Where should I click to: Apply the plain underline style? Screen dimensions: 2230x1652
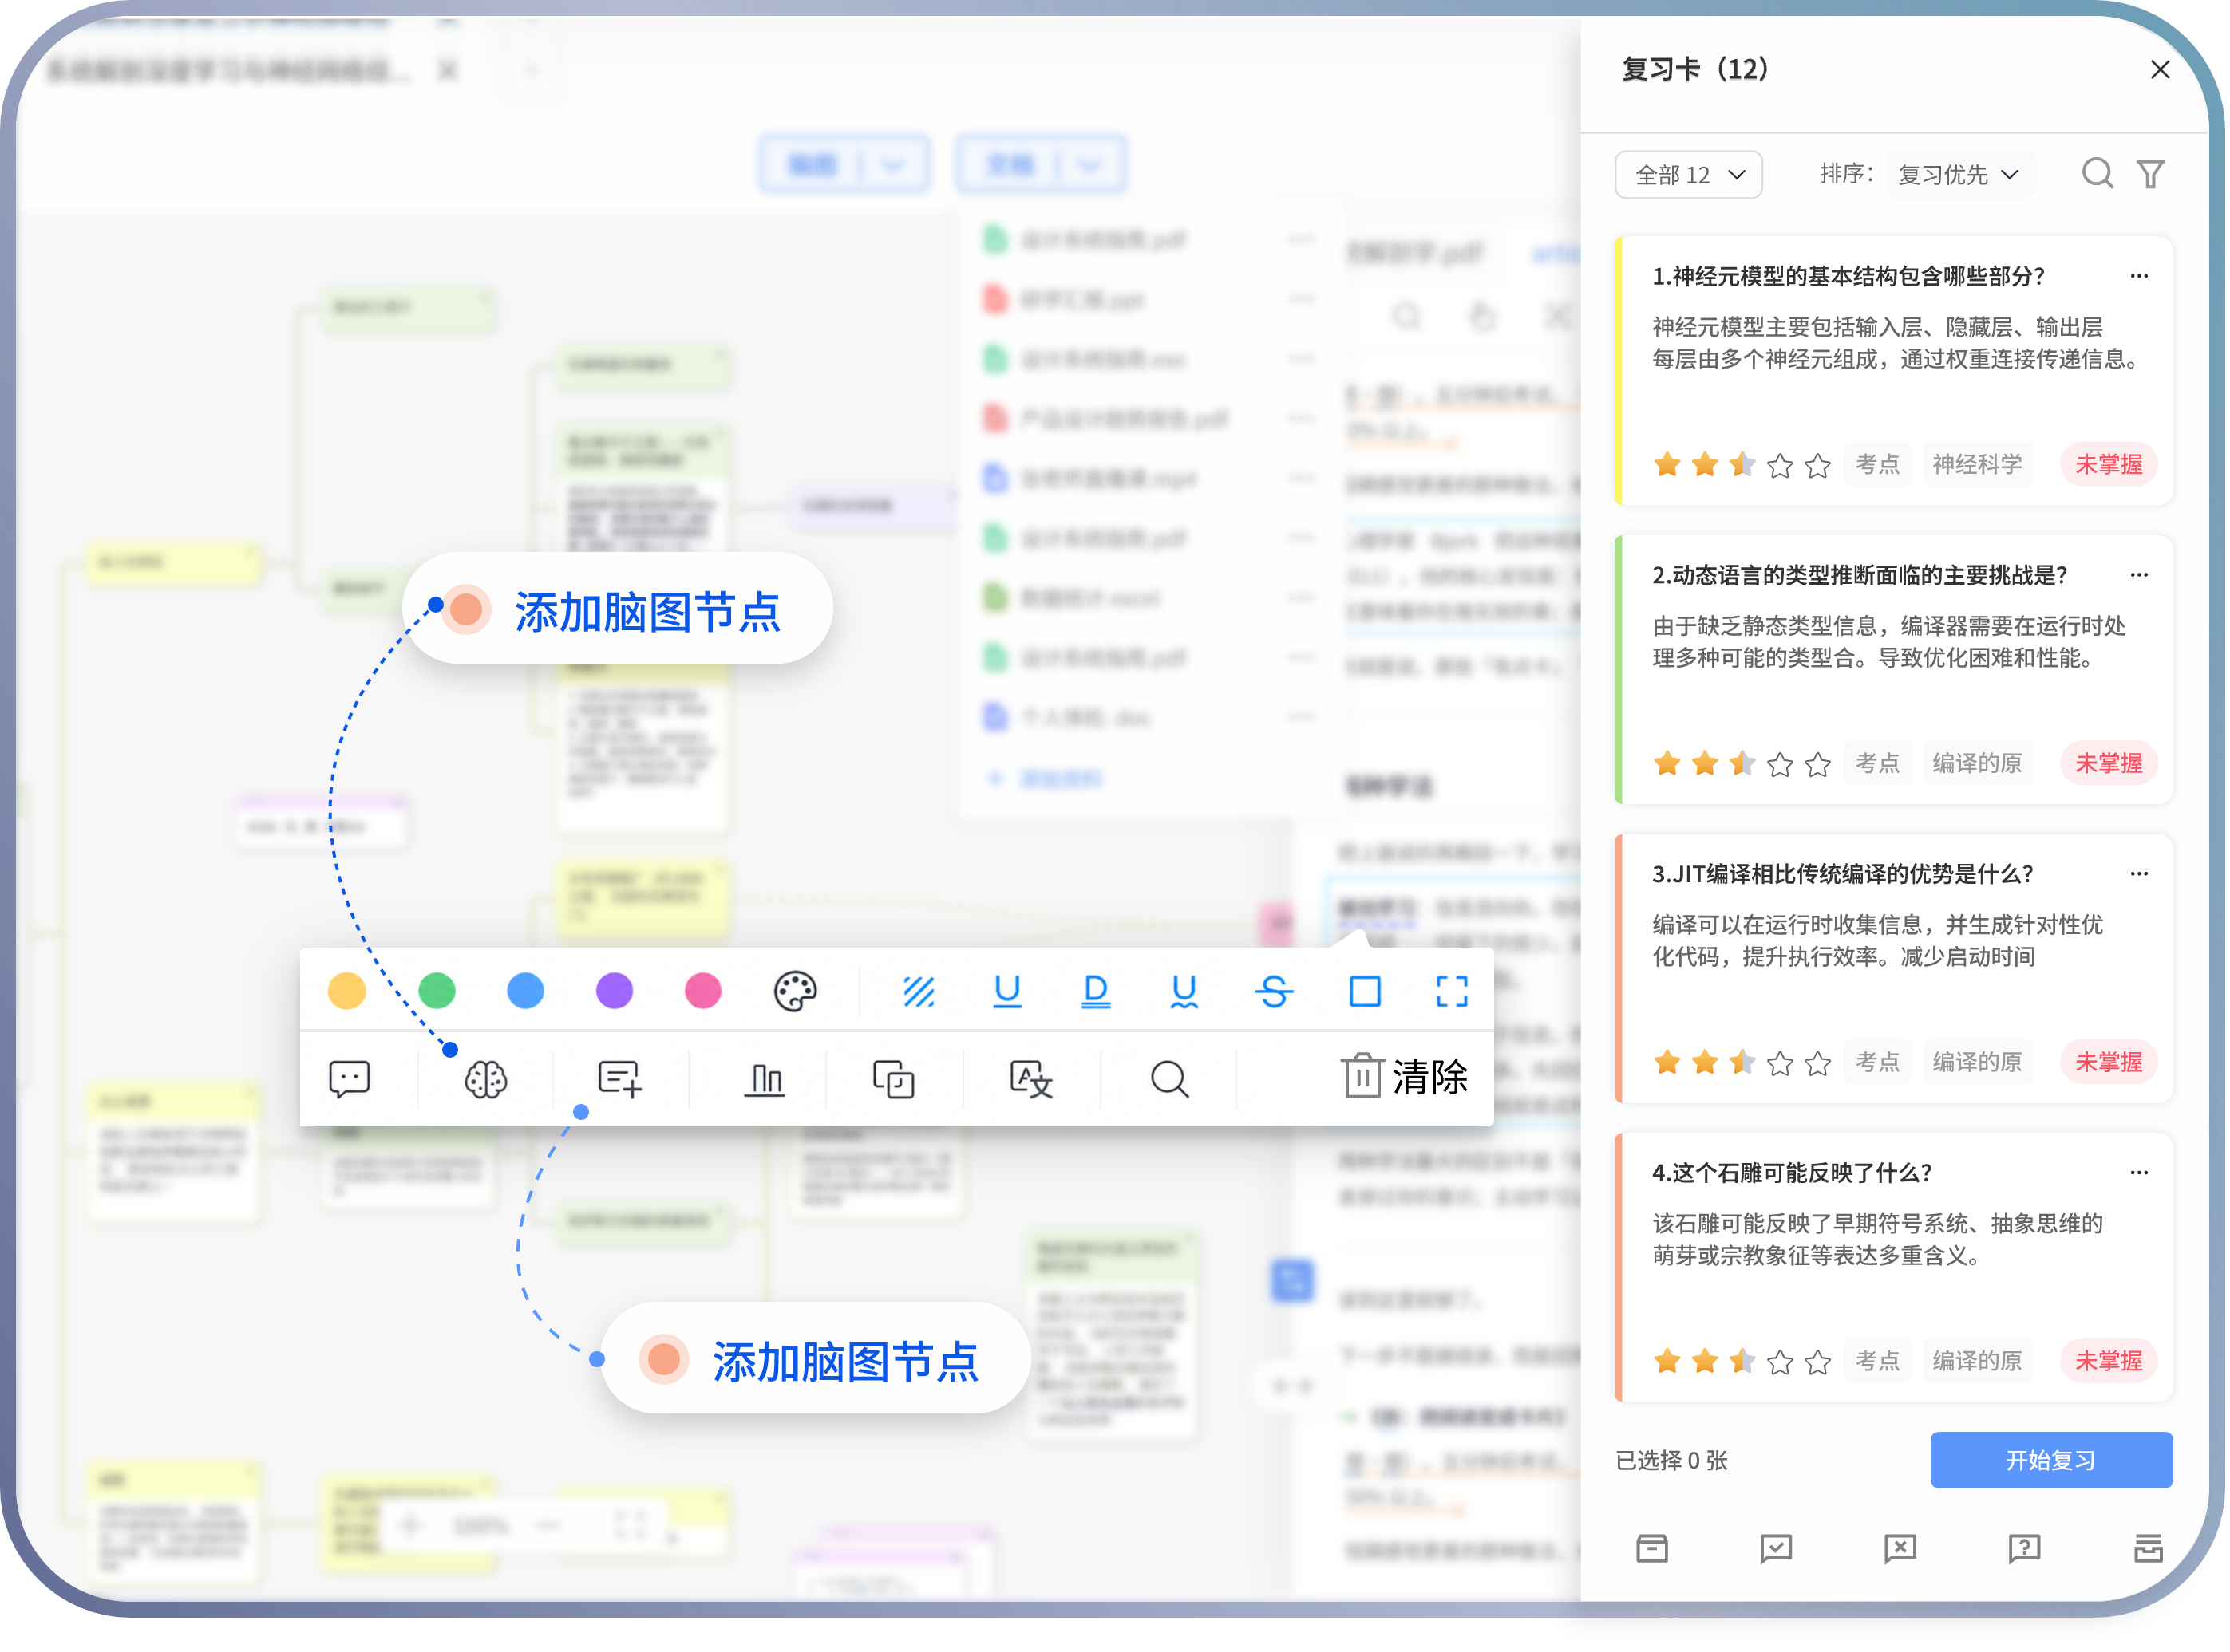click(x=1006, y=992)
